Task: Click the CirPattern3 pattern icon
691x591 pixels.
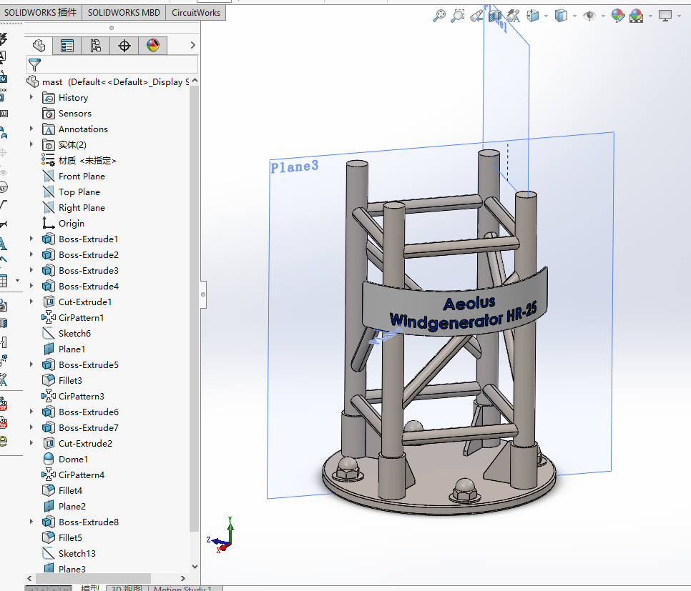Action: [x=49, y=397]
